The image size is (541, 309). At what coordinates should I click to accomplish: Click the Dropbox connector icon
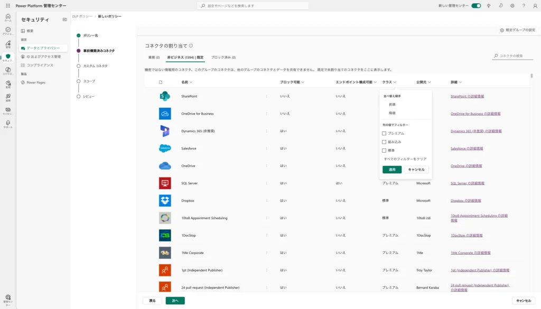coord(165,200)
